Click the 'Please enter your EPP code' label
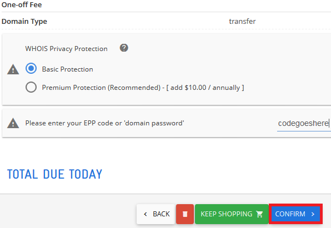The width and height of the screenshot is (331, 228). point(104,123)
